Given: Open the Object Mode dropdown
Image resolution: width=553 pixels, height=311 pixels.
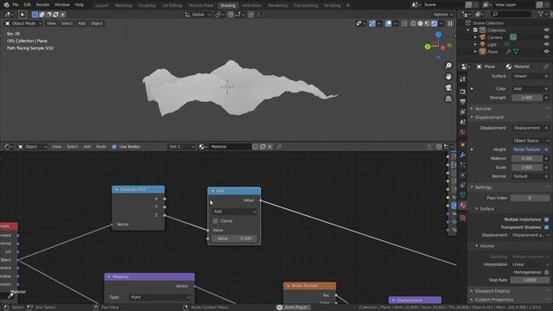Looking at the screenshot, I should point(23,23).
